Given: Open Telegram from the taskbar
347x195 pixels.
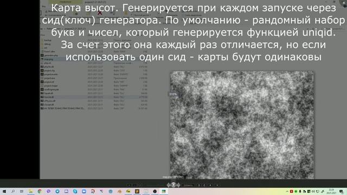Looking at the screenshot, I should (x=57, y=191).
